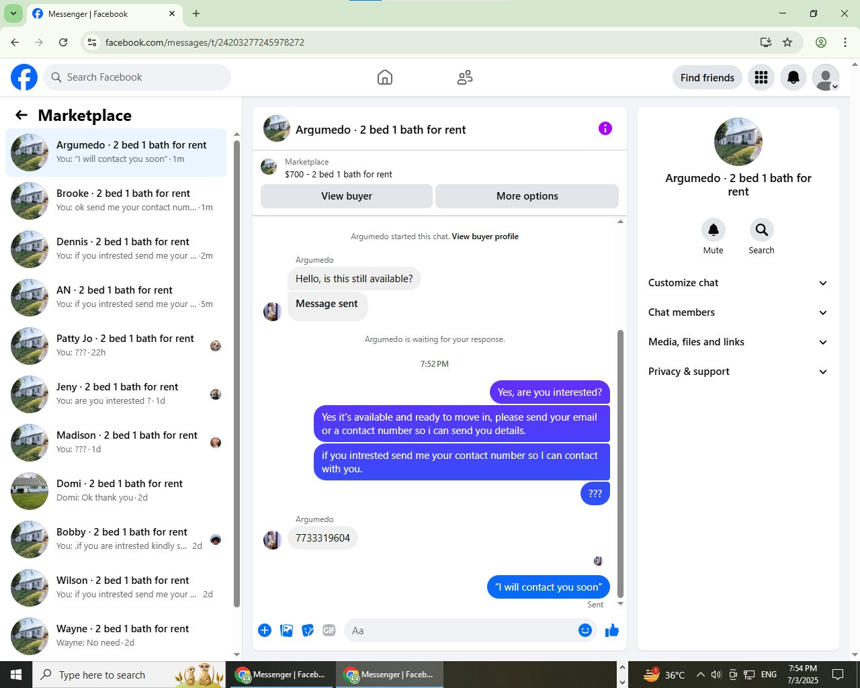Open the Dennis conversation

pyautogui.click(x=116, y=249)
